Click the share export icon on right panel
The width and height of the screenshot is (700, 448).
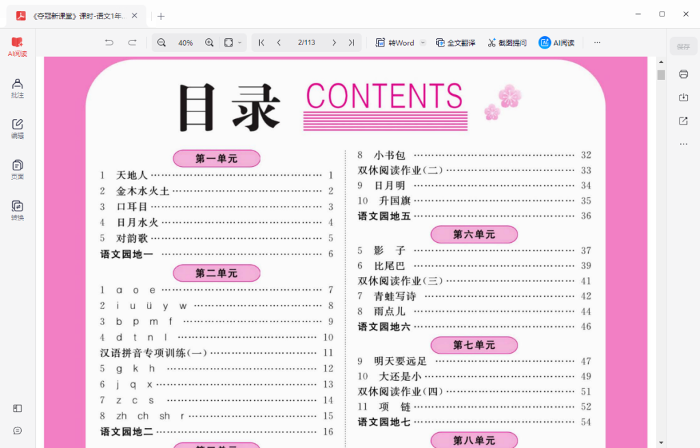point(684,120)
